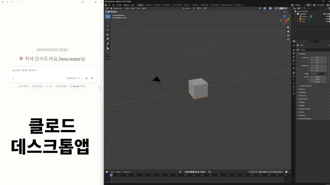The image size is (330, 185).
Task: Open the XYZ Euler rotation mode dropdown
Action: coord(317,74)
